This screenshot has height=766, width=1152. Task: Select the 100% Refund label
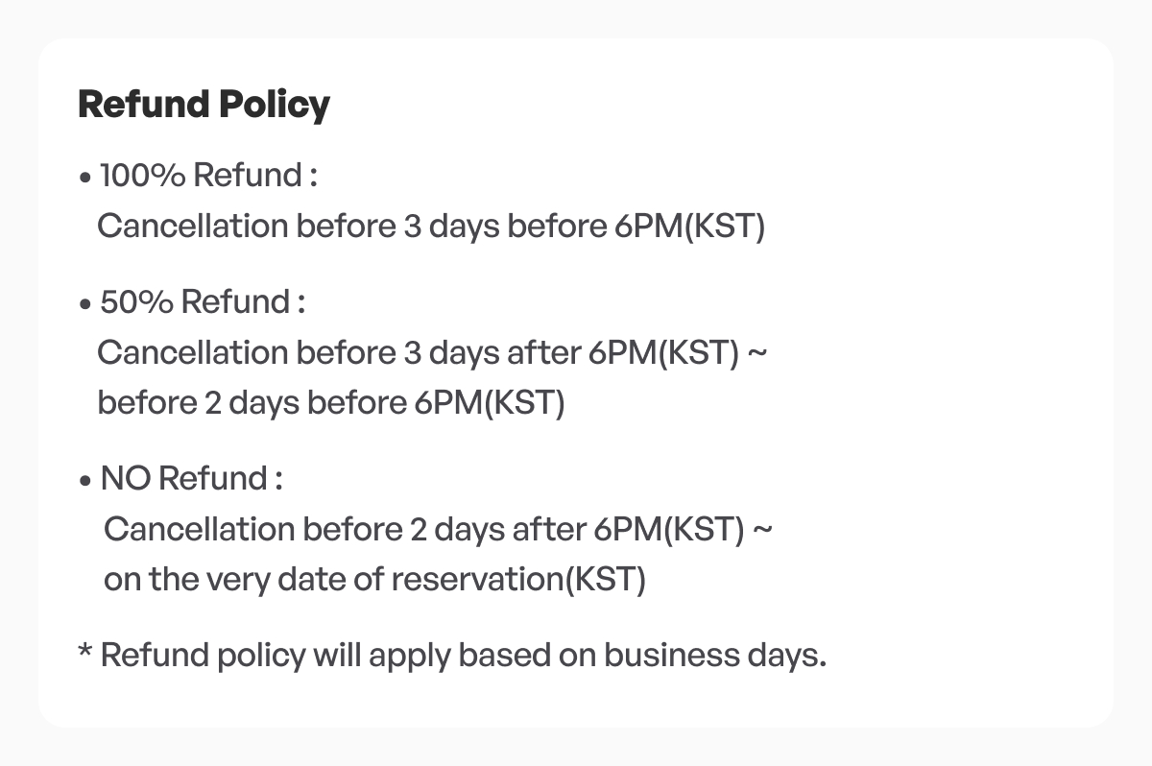click(208, 176)
